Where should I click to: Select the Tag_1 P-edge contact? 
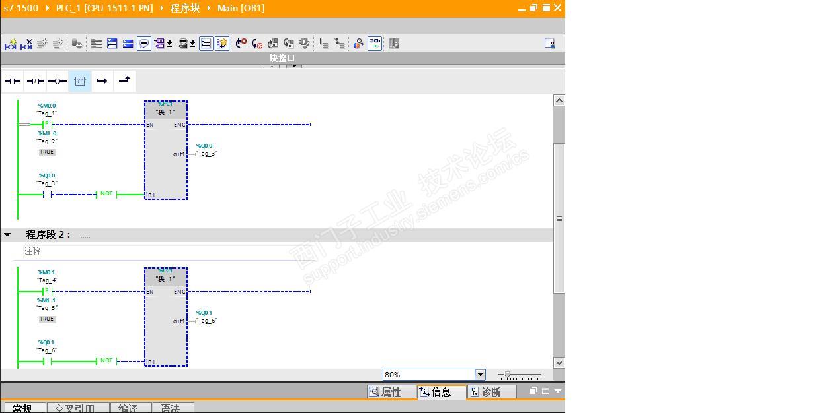pos(47,124)
